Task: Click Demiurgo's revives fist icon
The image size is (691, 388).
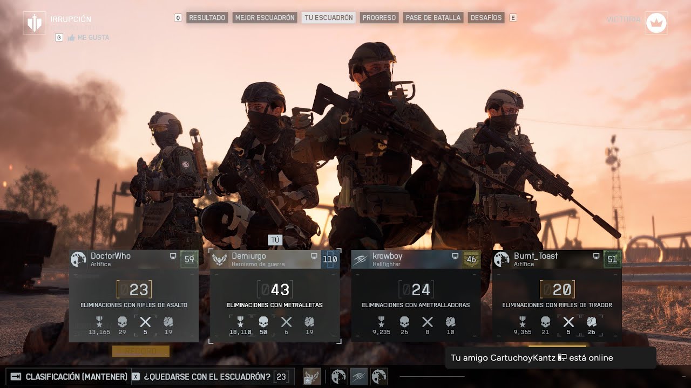Action: coord(309,322)
